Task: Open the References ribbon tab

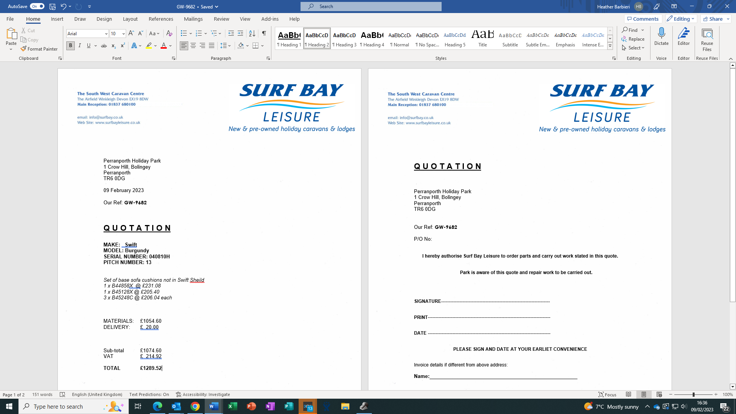Action: click(x=161, y=19)
